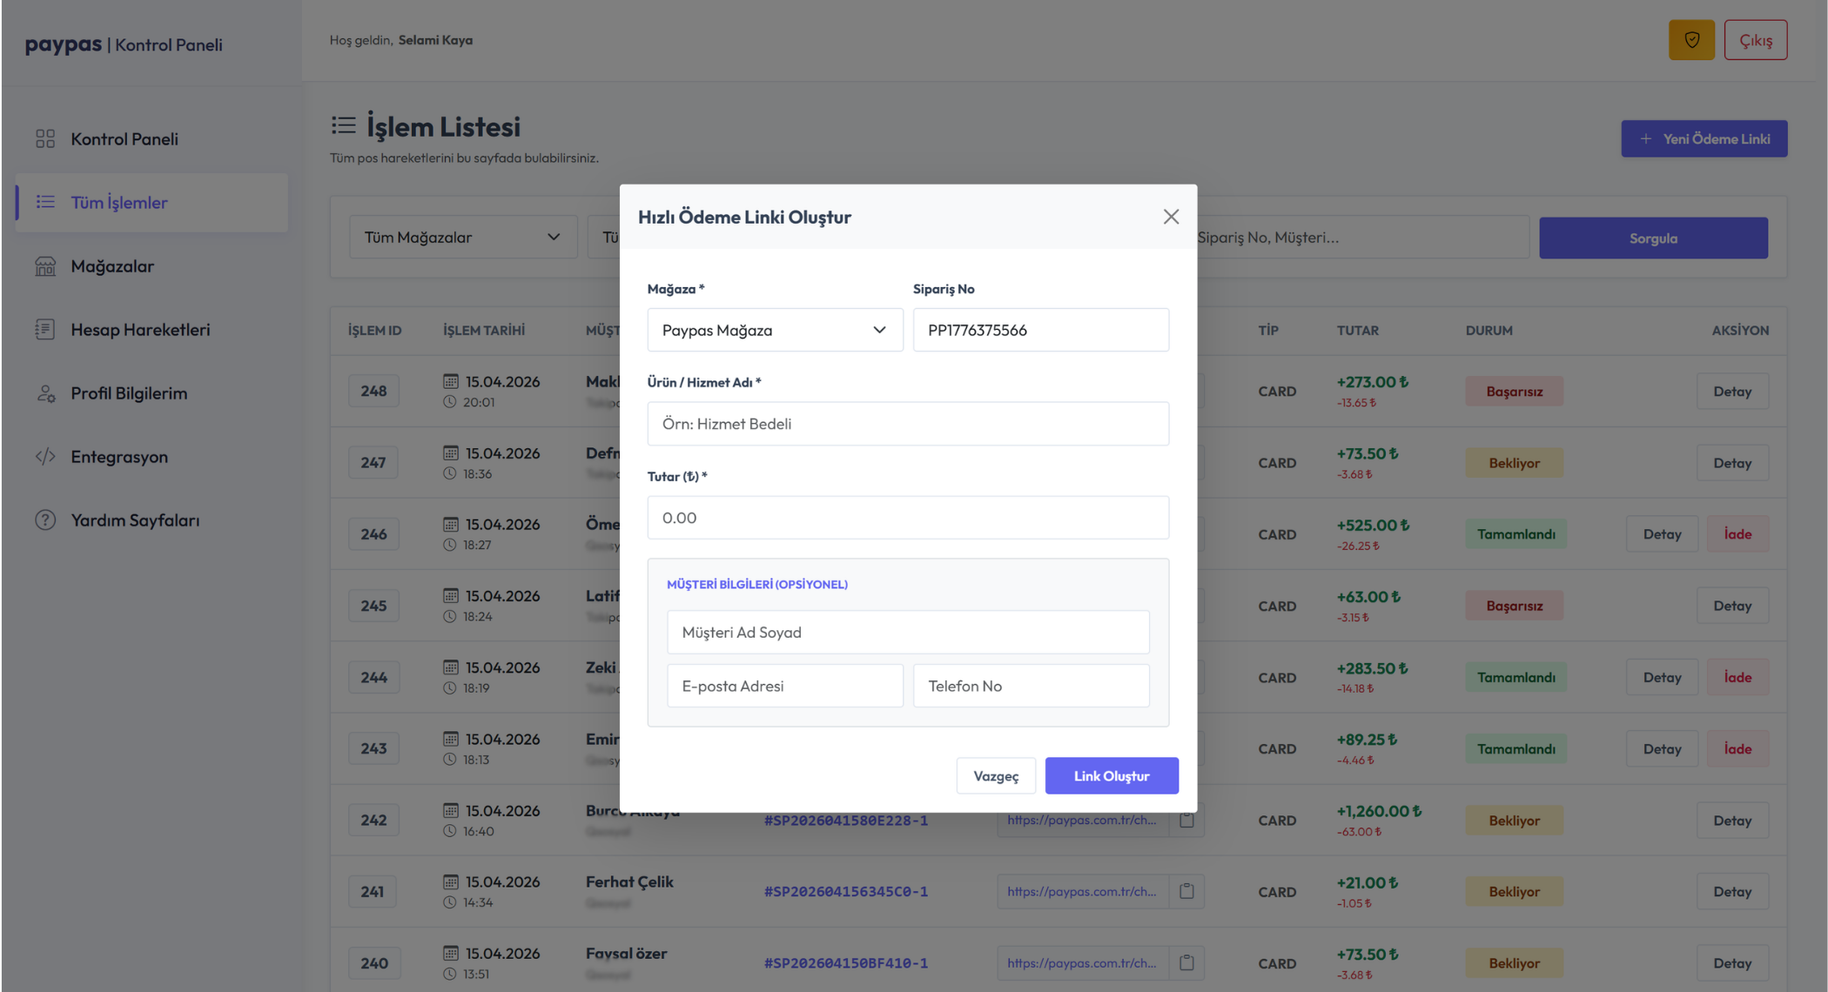This screenshot has width=1828, height=992.
Task: Select the Müşteri Ad Soyad field
Action: click(x=908, y=632)
